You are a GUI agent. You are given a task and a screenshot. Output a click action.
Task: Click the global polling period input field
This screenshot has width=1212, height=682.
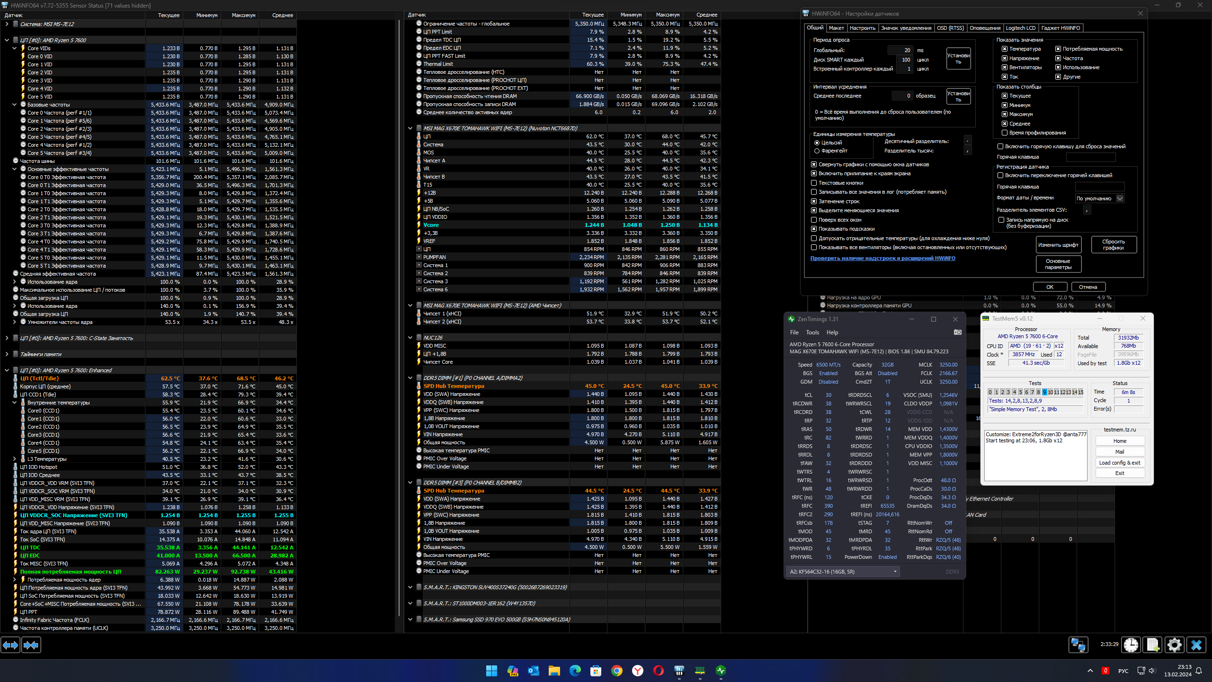pyautogui.click(x=900, y=50)
